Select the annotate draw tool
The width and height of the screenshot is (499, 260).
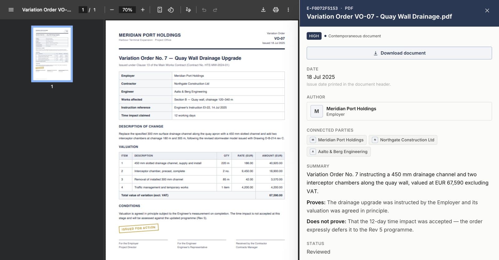click(x=188, y=10)
